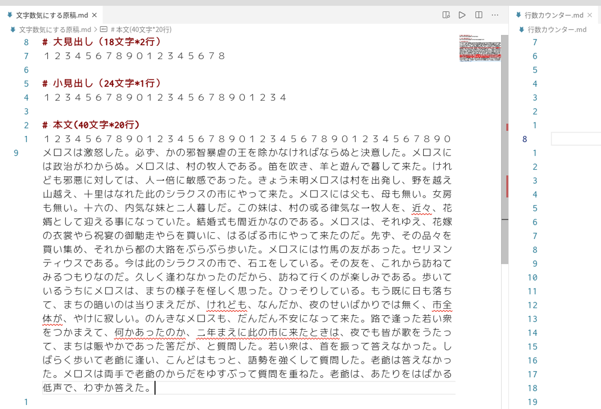
Task: Click the markdown file icon on the right tab
Action: pyautogui.click(x=518, y=15)
